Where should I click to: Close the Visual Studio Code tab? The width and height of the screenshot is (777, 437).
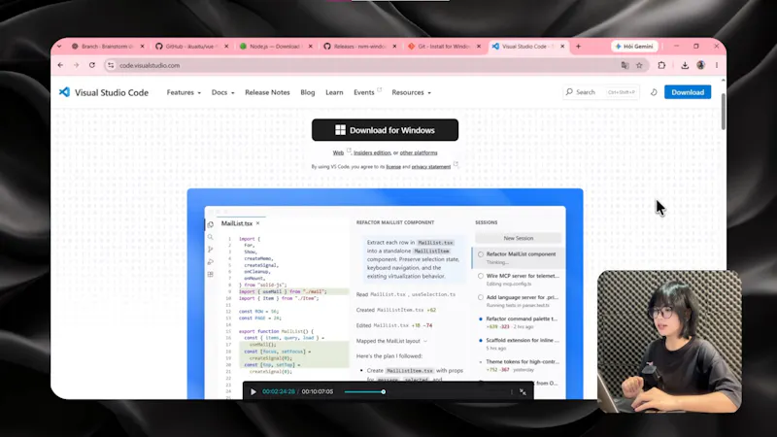[562, 46]
